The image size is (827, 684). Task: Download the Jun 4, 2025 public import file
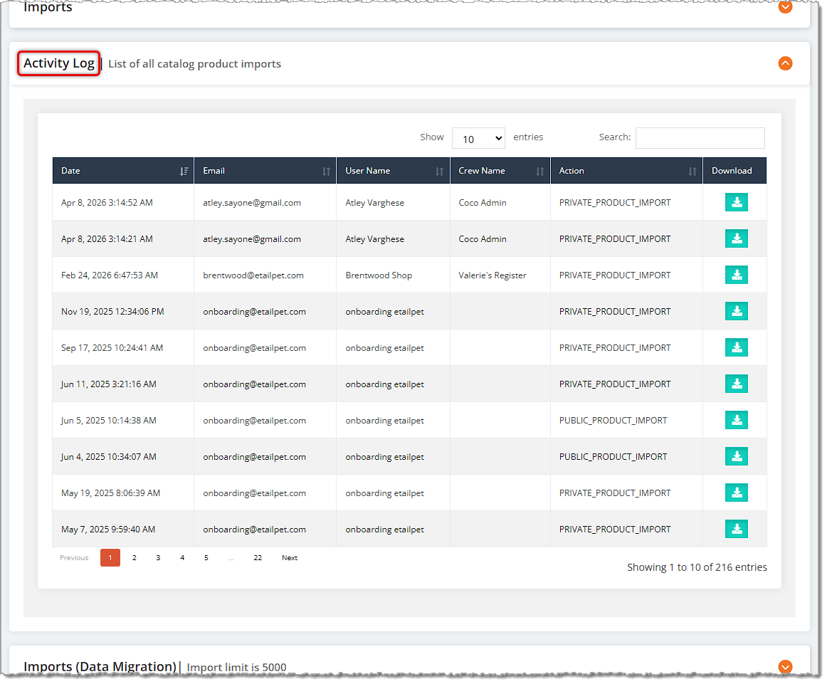(737, 457)
